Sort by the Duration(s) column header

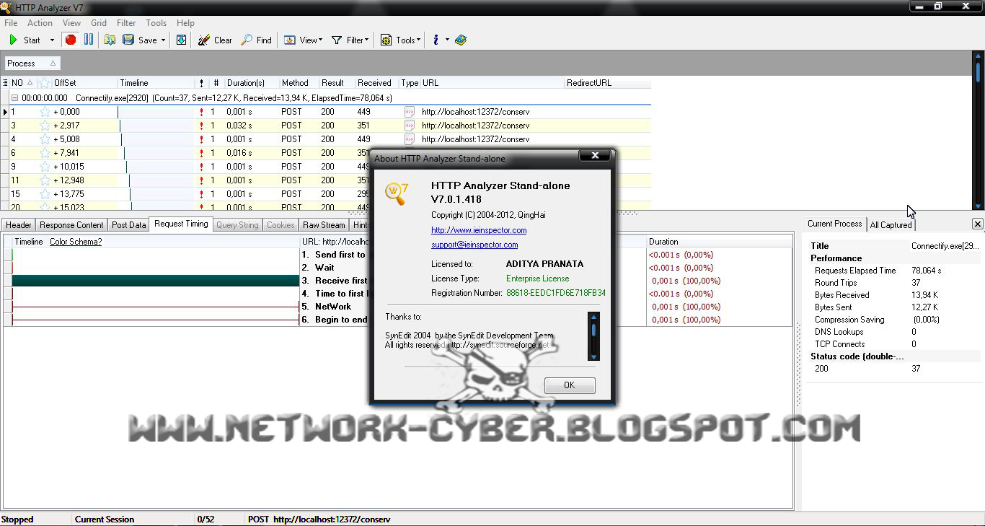(x=252, y=83)
